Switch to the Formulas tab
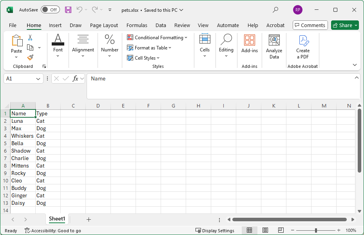Viewport: 364px width, 235px height. (137, 26)
